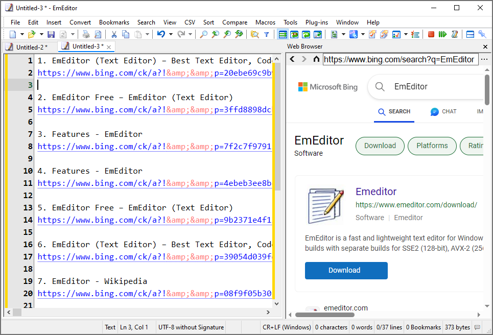Click the ABC marker toolbar icon
Image resolution: width=493 pixels, height=335 pixels.
click(x=354, y=34)
